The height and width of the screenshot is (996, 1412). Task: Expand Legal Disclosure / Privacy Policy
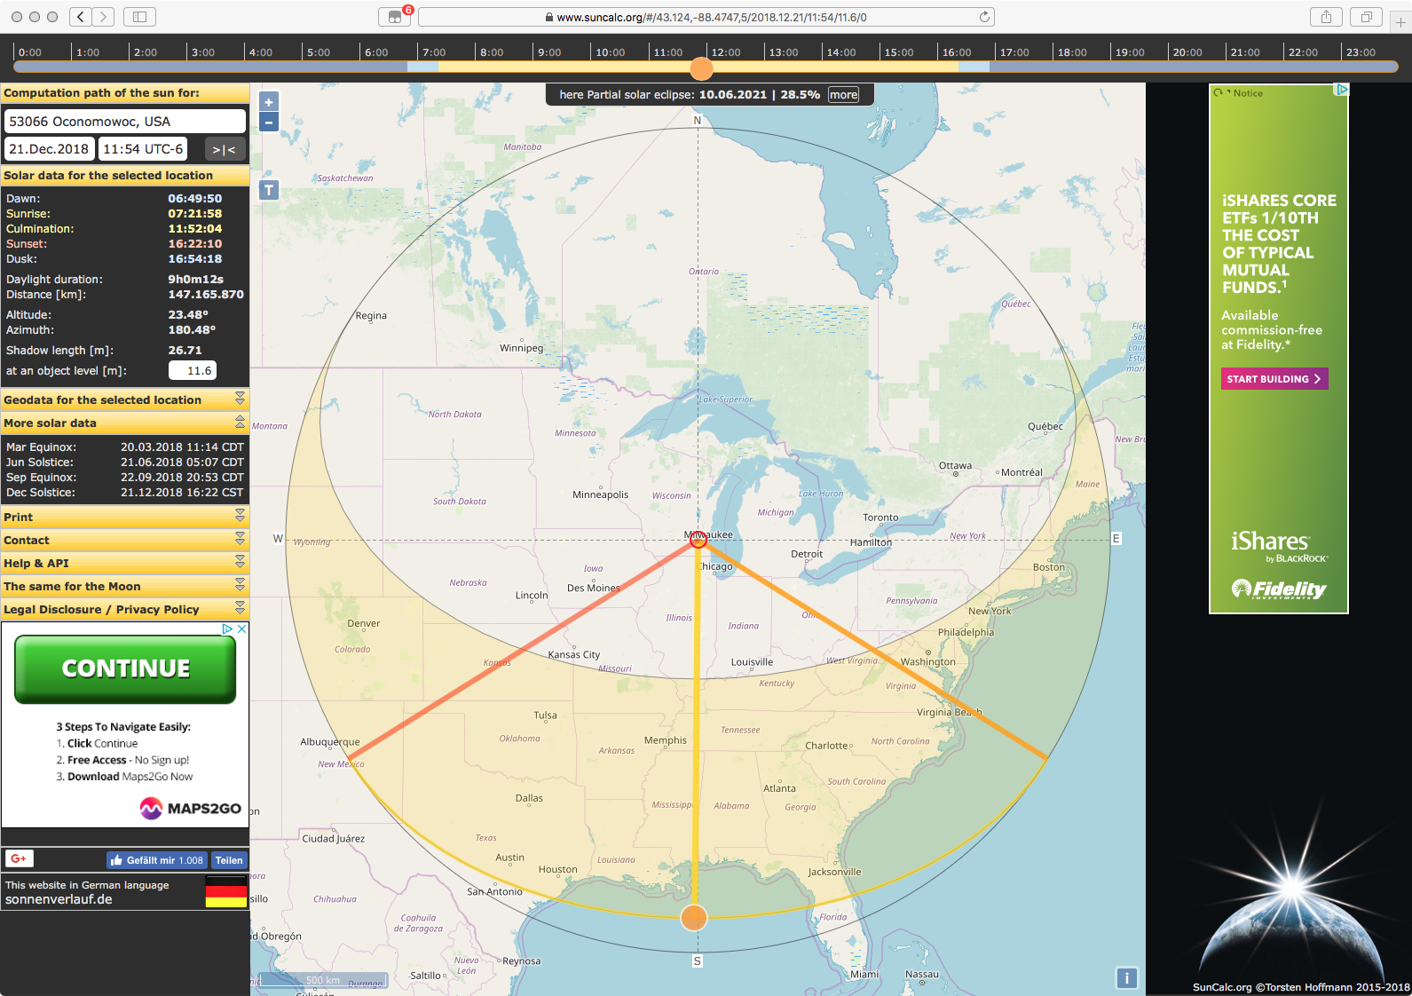pyautogui.click(x=125, y=609)
